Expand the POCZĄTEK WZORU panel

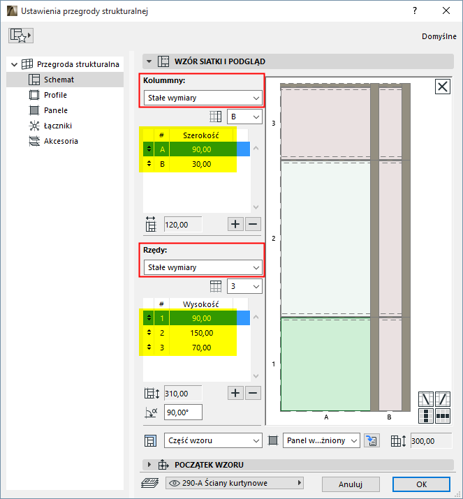149,465
